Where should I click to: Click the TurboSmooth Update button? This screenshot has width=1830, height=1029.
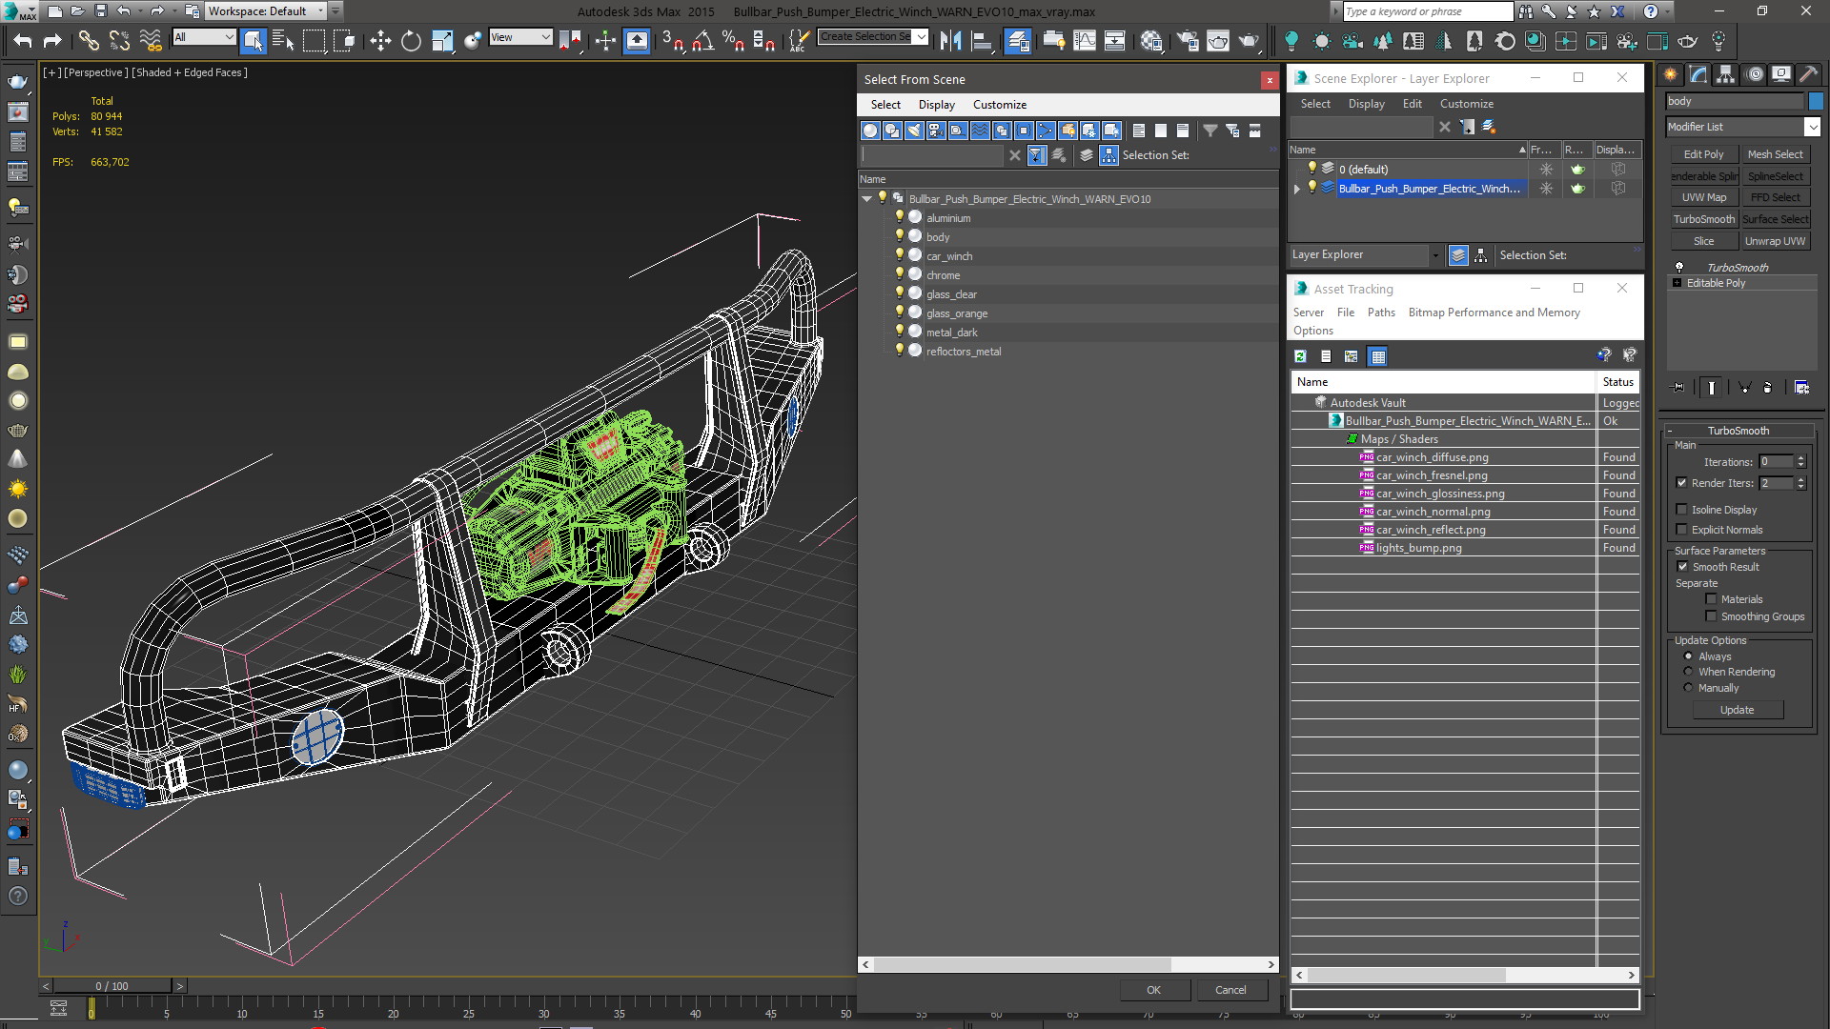click(x=1737, y=710)
